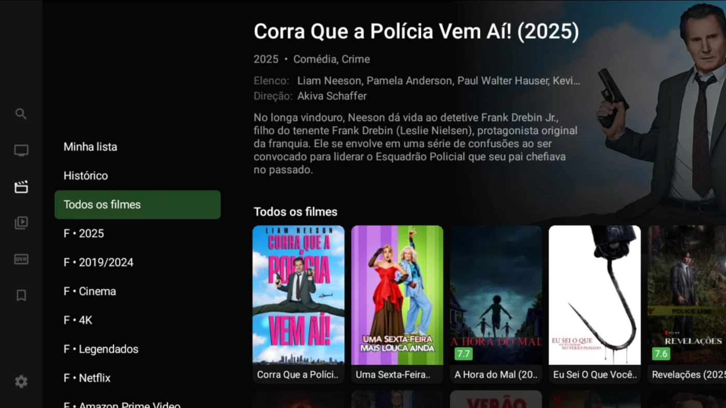Open Eu Sei O Que Vocês poster
726x408 pixels.
pos(595,304)
